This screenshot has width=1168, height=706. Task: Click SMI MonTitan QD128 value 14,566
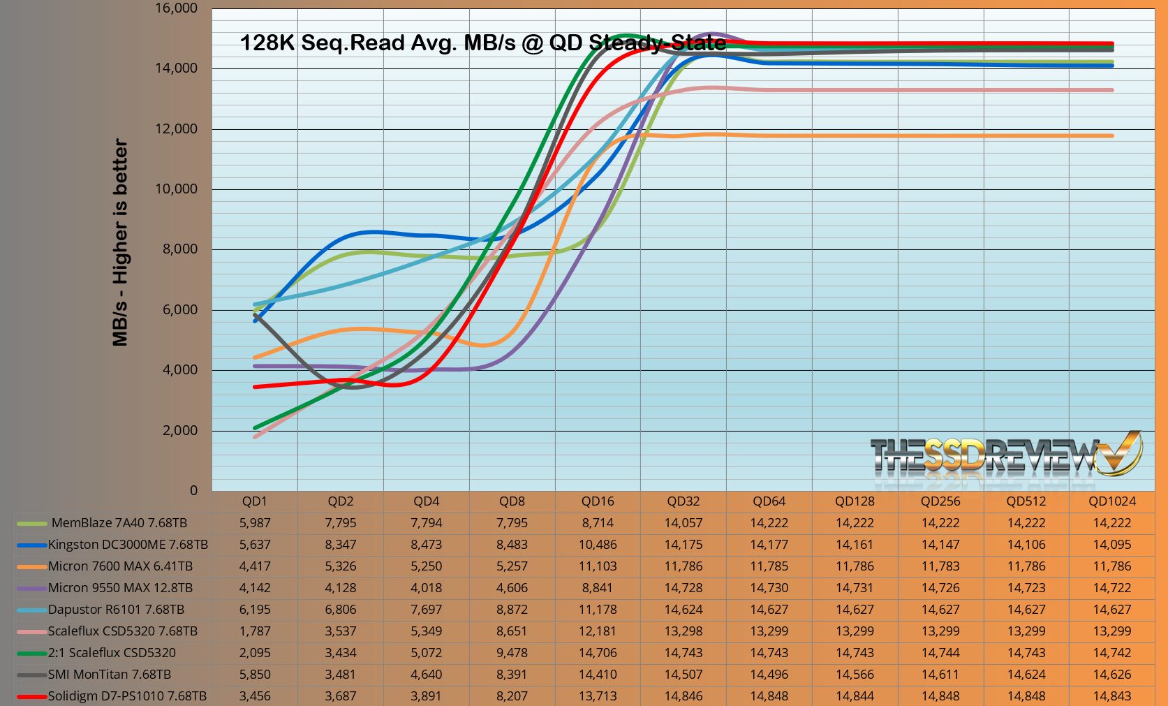[855, 675]
